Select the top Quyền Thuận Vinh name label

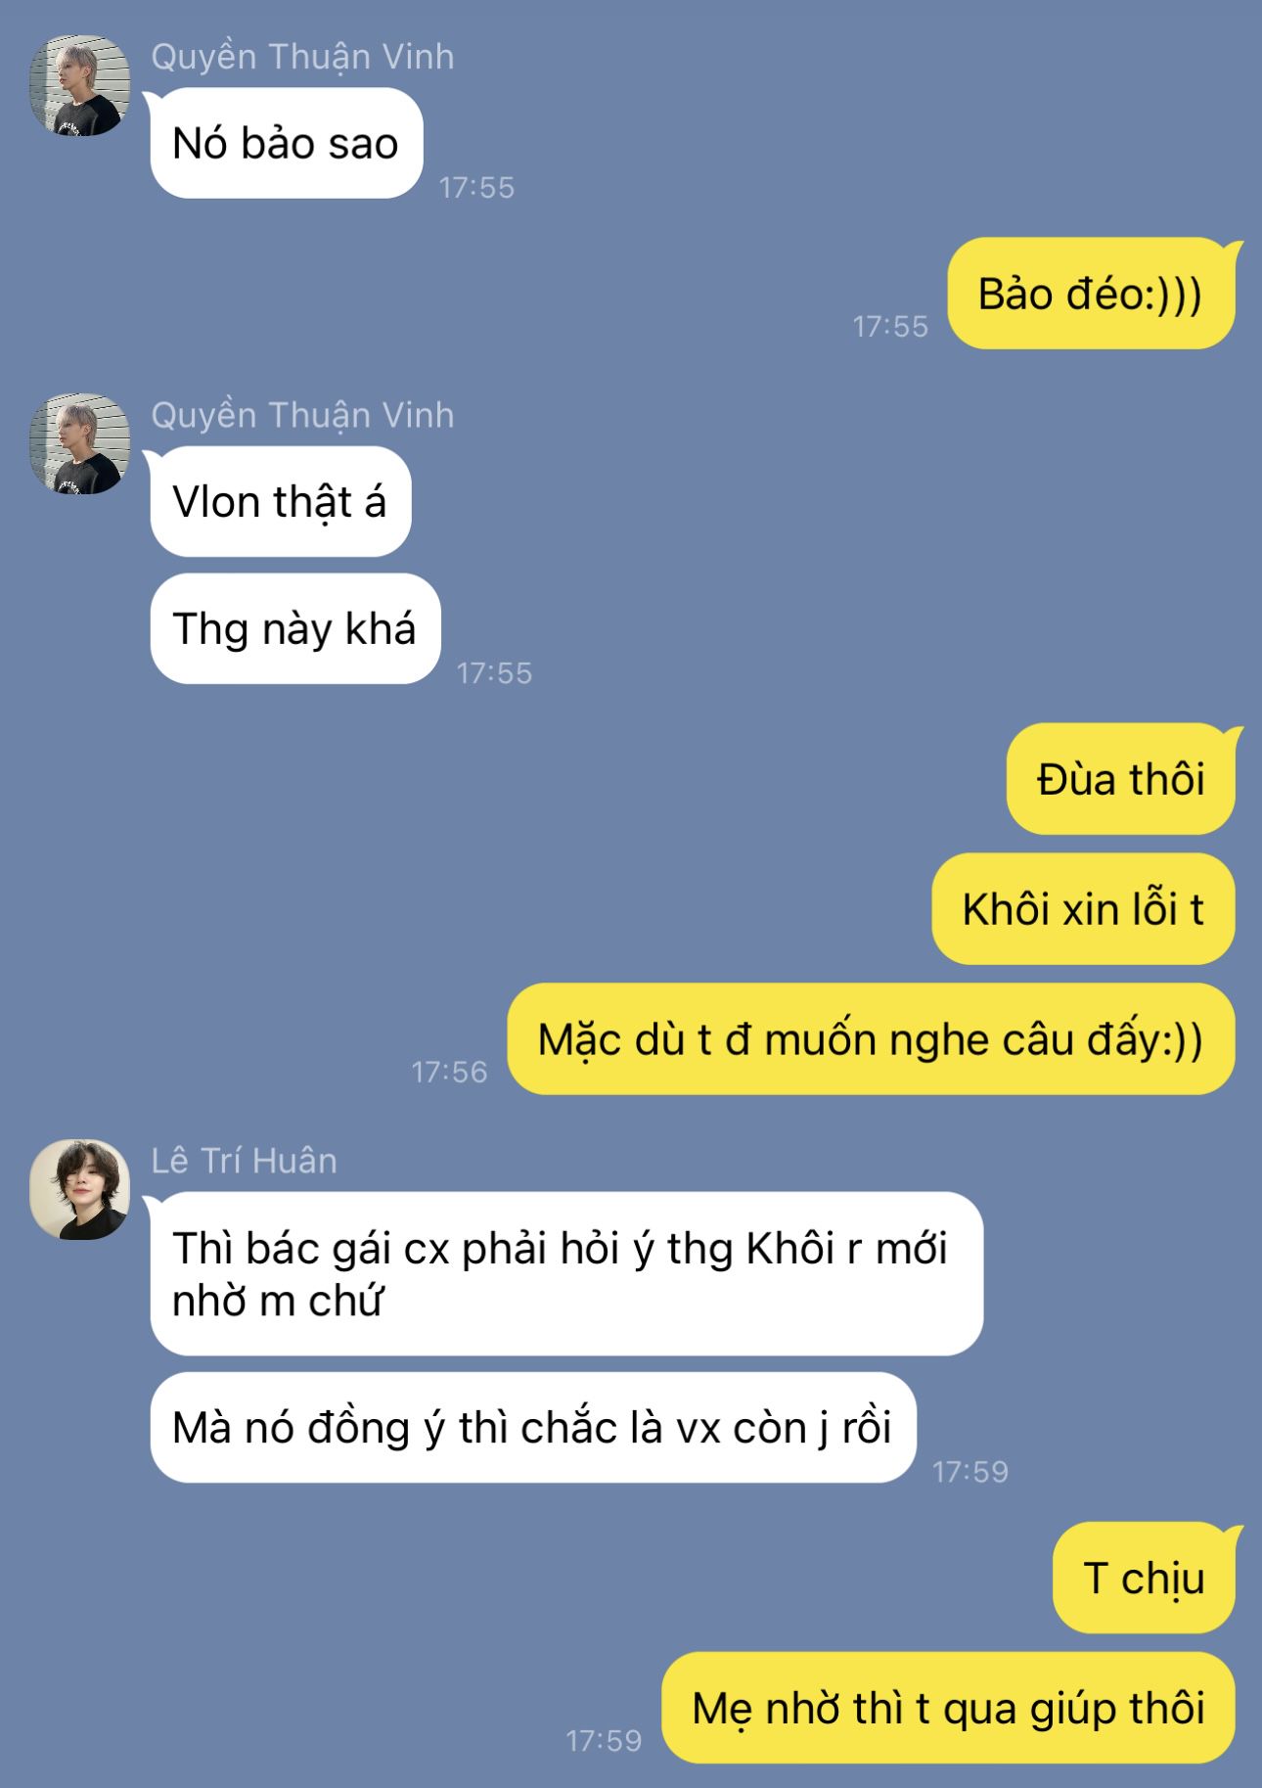pos(302,58)
